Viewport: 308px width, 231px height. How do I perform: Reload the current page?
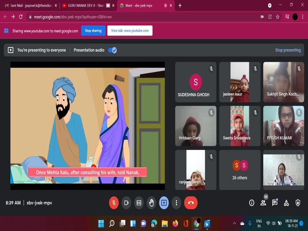pos(21,17)
